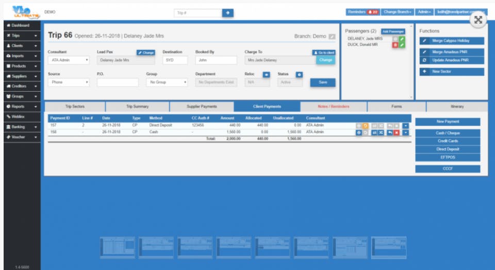The image size is (495, 270).
Task: Click the orange icon on payment 157
Action: point(365,126)
